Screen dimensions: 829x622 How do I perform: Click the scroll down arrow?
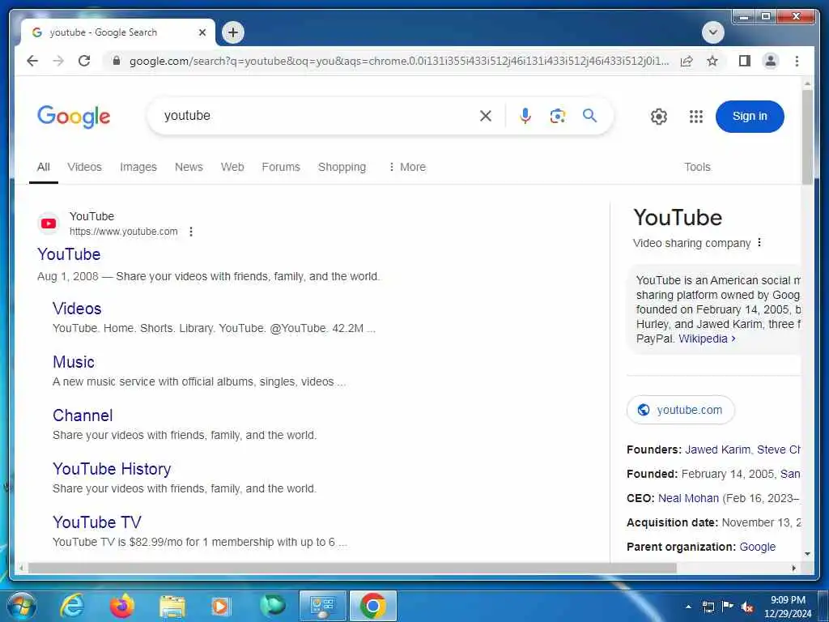(807, 554)
